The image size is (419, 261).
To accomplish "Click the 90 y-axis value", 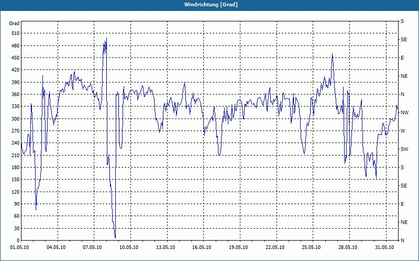I will (x=17, y=204).
